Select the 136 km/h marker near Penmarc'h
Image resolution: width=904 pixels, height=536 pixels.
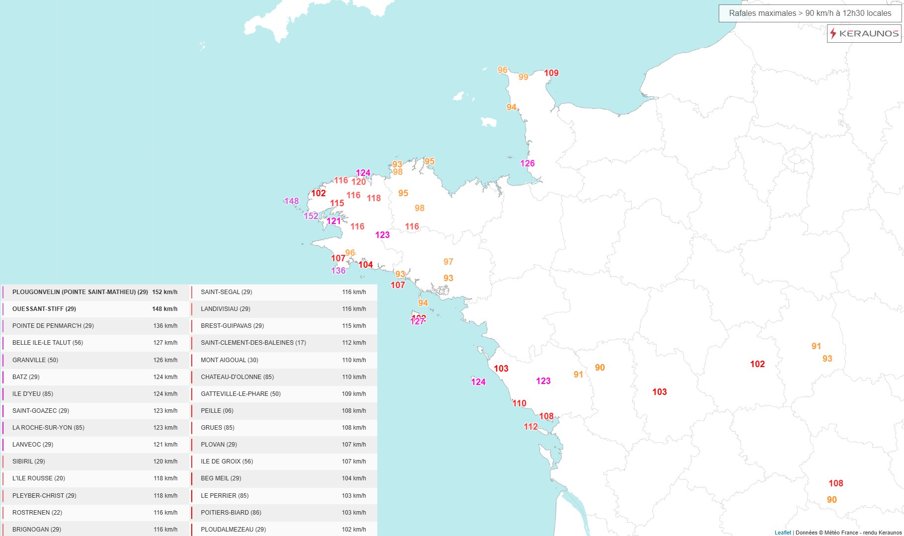tap(338, 271)
